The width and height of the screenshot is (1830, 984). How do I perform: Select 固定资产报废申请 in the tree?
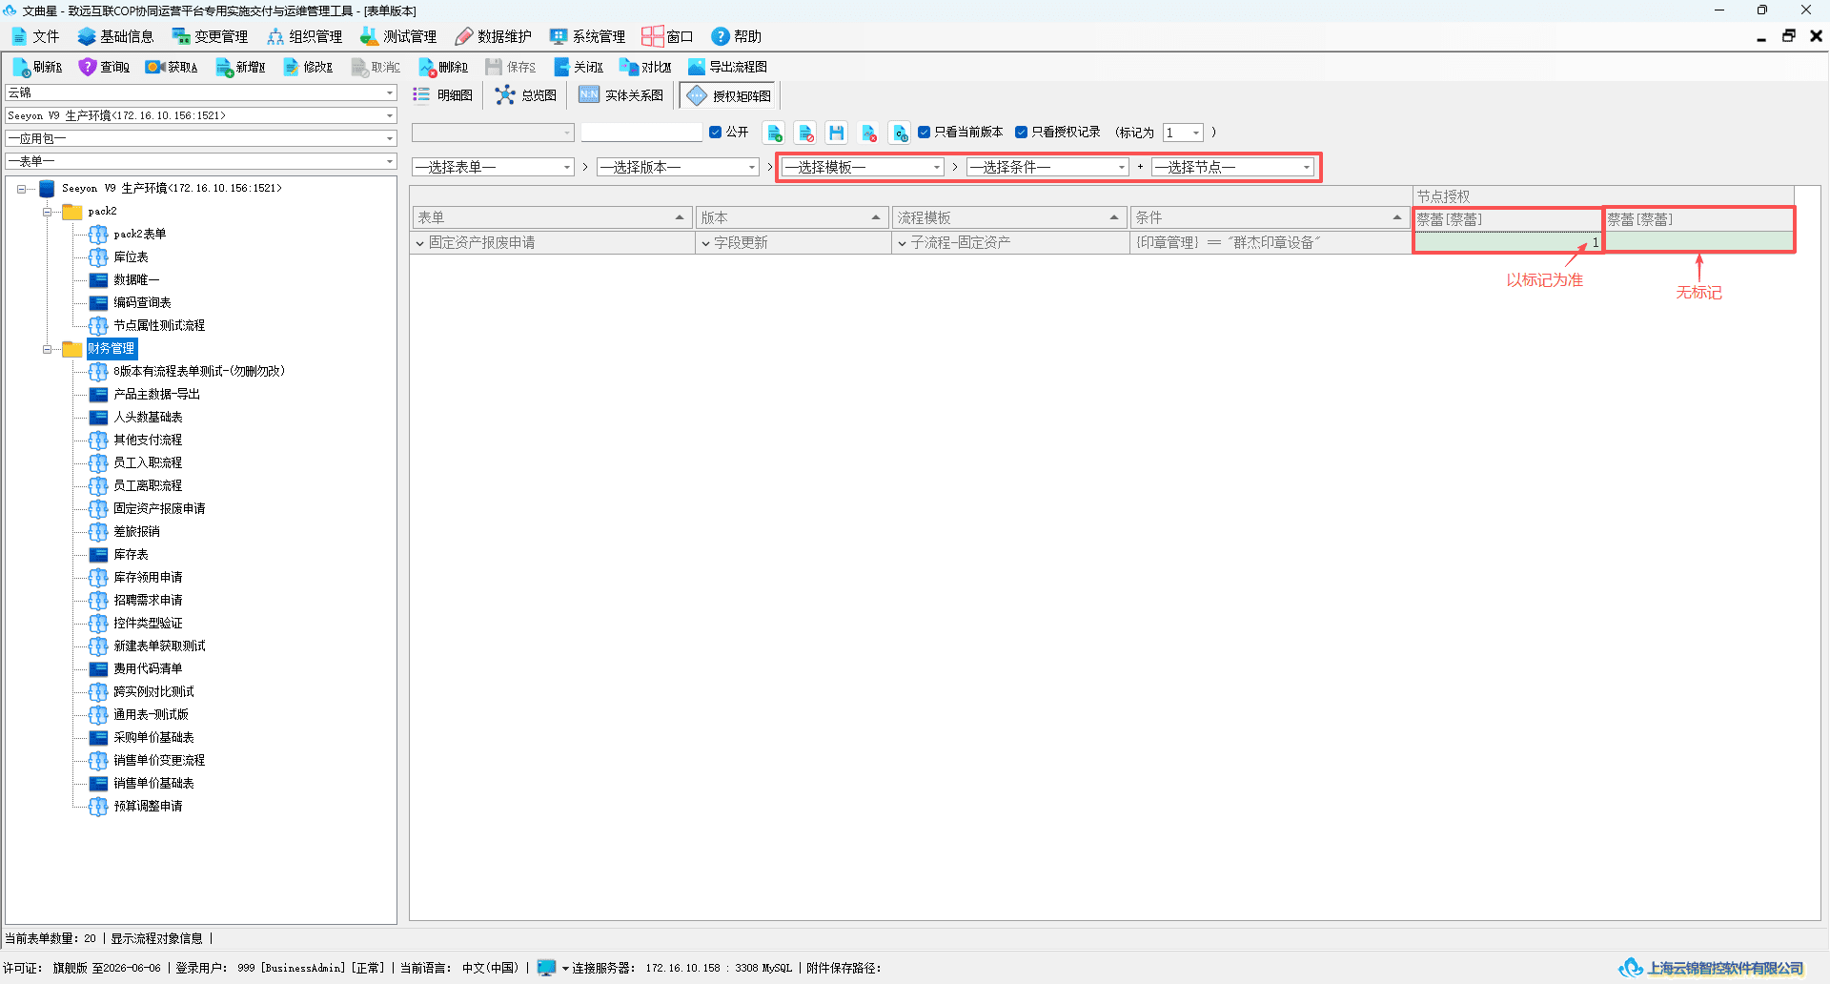pyautogui.click(x=159, y=509)
